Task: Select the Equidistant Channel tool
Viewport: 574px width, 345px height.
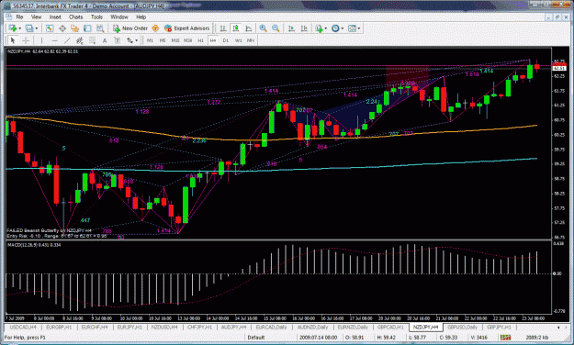Action: click(79, 40)
